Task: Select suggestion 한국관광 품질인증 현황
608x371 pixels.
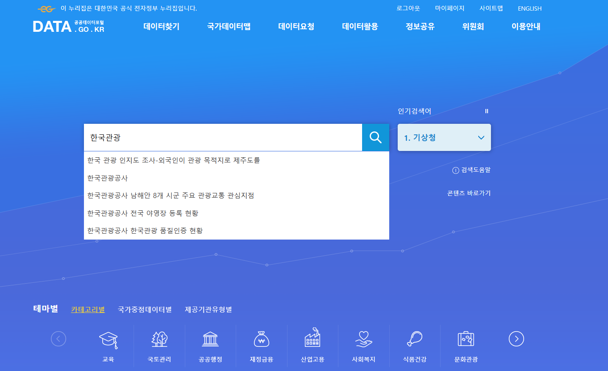Action: click(237, 231)
